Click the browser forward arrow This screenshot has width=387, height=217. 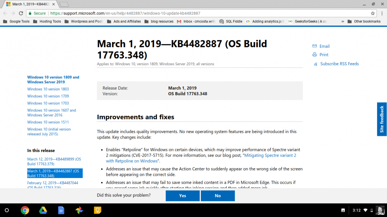(x=13, y=13)
